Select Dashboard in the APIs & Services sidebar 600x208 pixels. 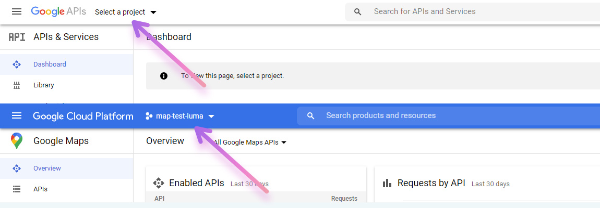click(67, 64)
